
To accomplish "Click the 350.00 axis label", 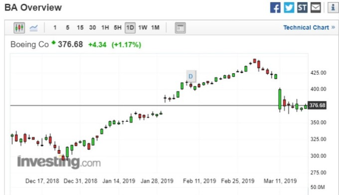I will 318,123.
